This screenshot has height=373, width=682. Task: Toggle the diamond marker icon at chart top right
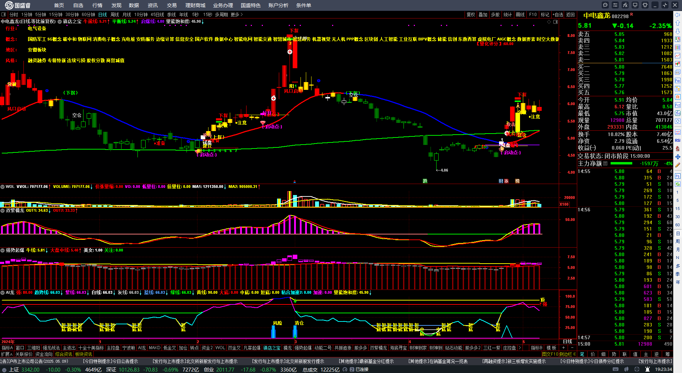549,22
